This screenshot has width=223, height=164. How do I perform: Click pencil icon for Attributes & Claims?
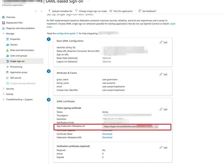(161, 74)
